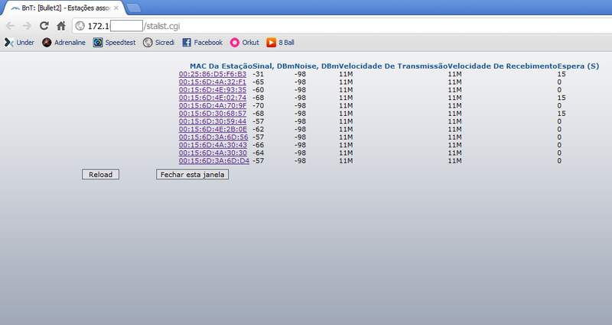Click the site info globe icon in address bar
Viewport: 612px width, 325px height.
80,26
